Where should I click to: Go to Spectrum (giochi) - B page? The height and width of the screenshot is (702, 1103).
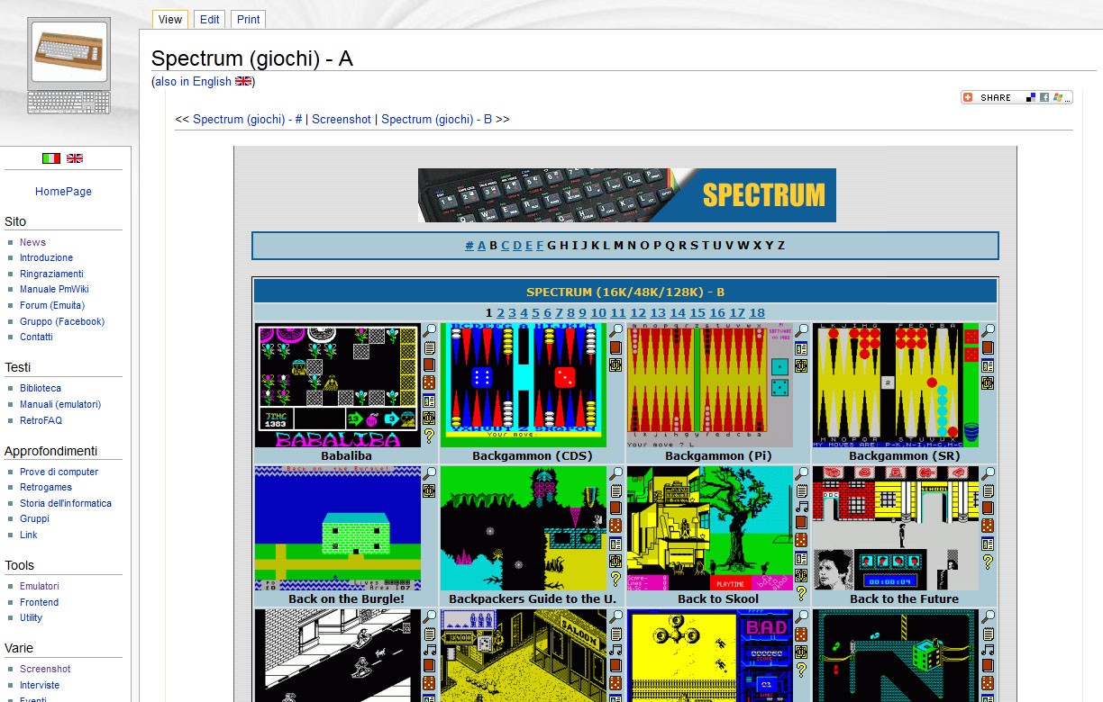[436, 119]
